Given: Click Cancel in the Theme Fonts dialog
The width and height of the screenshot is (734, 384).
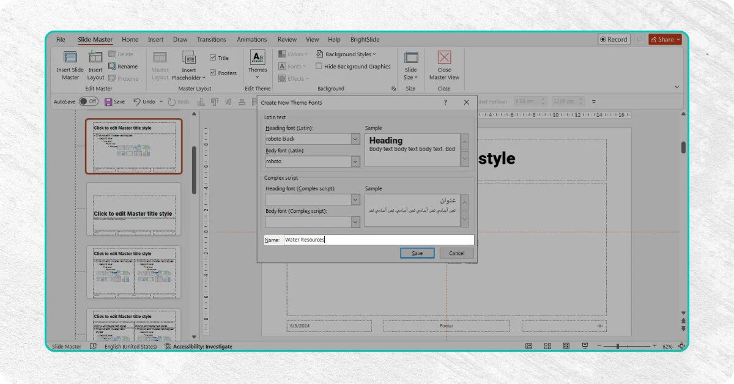Looking at the screenshot, I should (456, 253).
